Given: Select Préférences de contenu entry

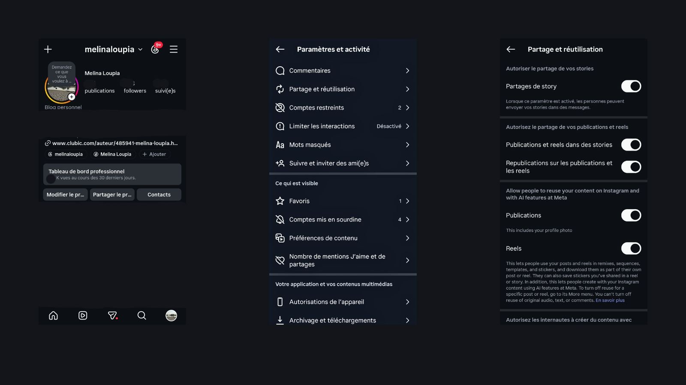Looking at the screenshot, I should pyautogui.click(x=343, y=238).
